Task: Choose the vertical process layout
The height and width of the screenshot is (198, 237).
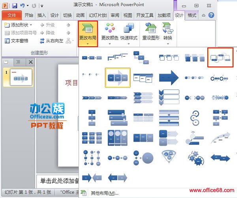Action: click(x=92, y=118)
